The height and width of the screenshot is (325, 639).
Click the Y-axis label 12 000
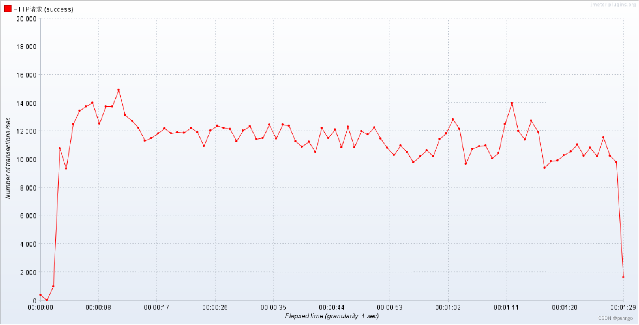click(x=27, y=131)
